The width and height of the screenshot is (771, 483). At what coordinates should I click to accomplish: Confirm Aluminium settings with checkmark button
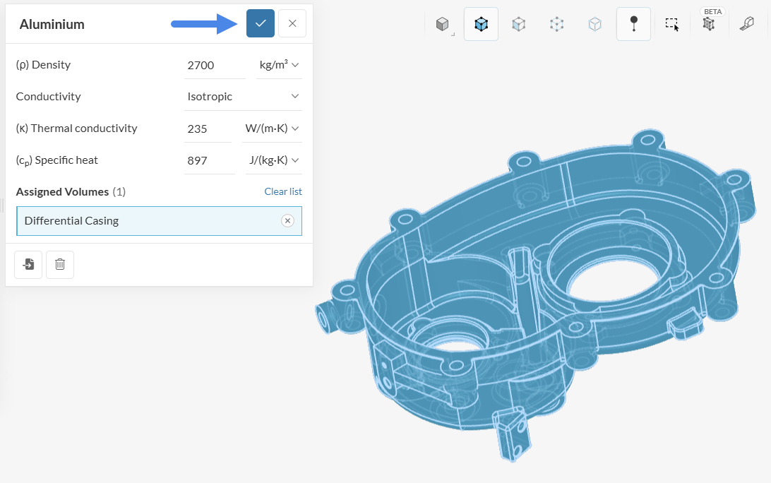pos(261,23)
